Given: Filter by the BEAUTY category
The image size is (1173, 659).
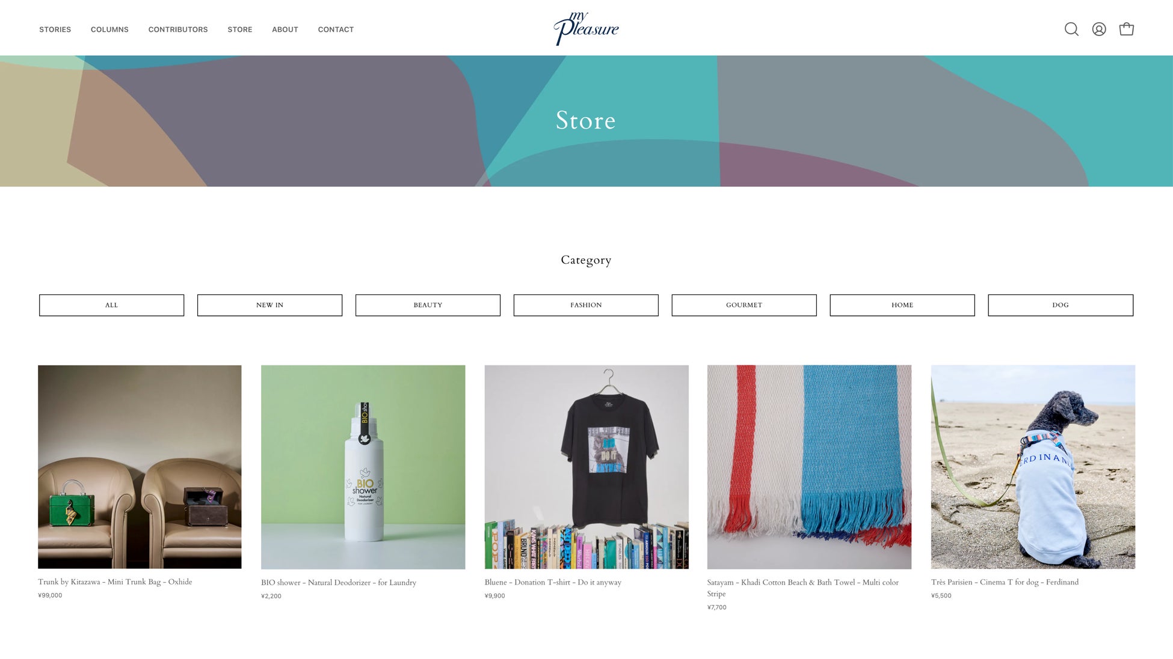Looking at the screenshot, I should [x=428, y=305].
